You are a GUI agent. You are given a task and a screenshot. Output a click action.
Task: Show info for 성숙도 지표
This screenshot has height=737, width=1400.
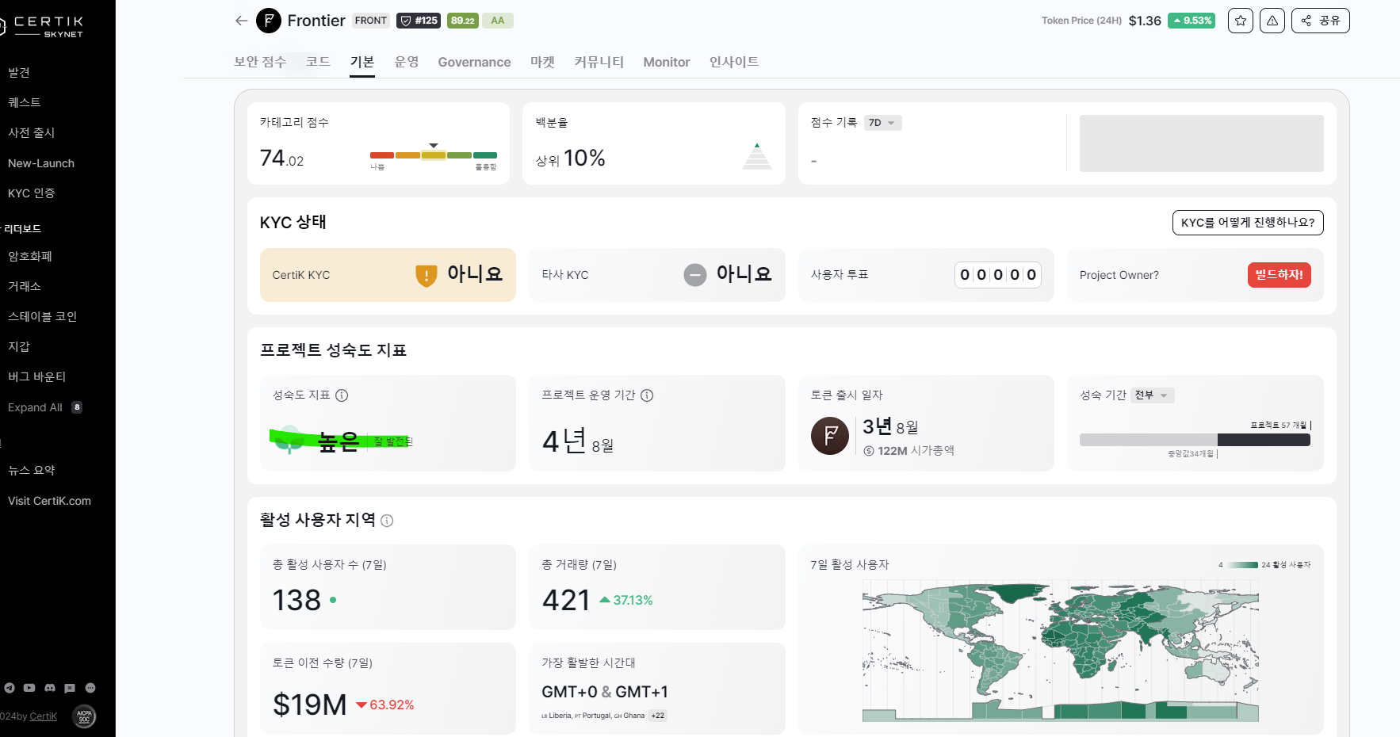(x=342, y=395)
